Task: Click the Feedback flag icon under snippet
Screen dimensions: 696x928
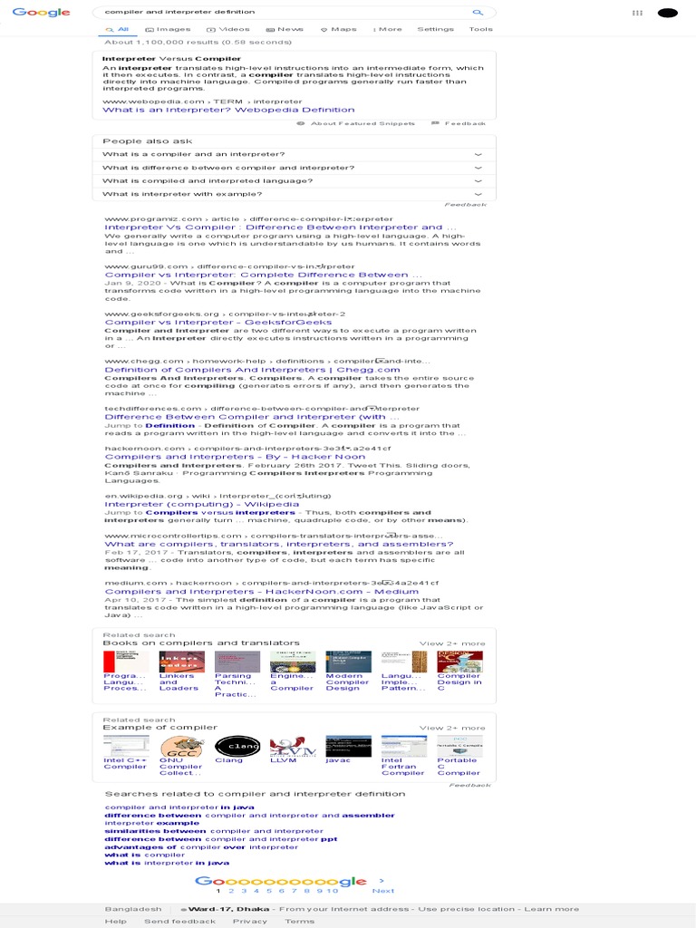Action: tap(435, 123)
